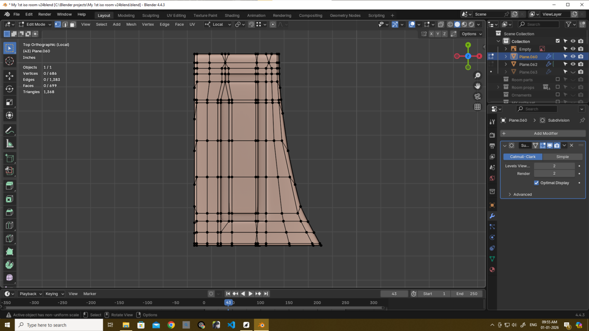Image resolution: width=589 pixels, height=331 pixels.
Task: Open the Modifiers wrench properties tab
Action: [x=492, y=216]
